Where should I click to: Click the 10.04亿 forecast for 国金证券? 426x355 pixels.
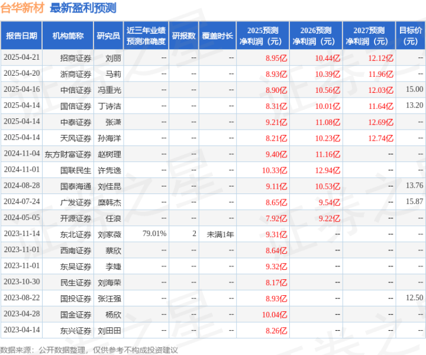pos(275,315)
